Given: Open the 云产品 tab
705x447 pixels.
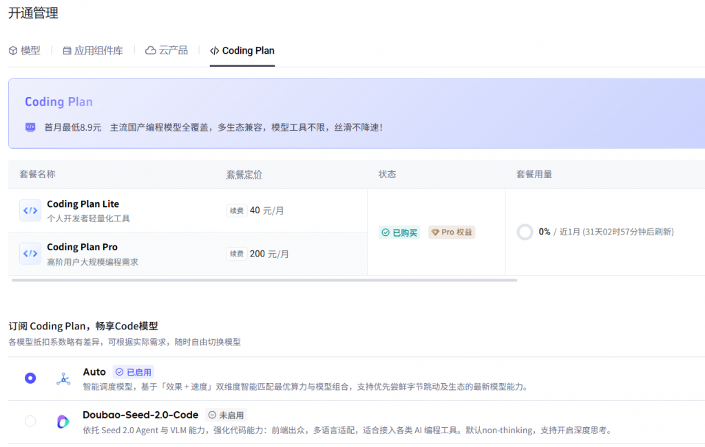Looking at the screenshot, I should 167,50.
